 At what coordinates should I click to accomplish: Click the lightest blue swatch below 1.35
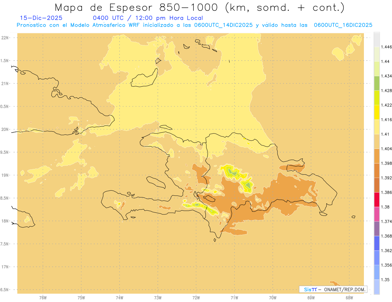pyautogui.click(x=377, y=287)
